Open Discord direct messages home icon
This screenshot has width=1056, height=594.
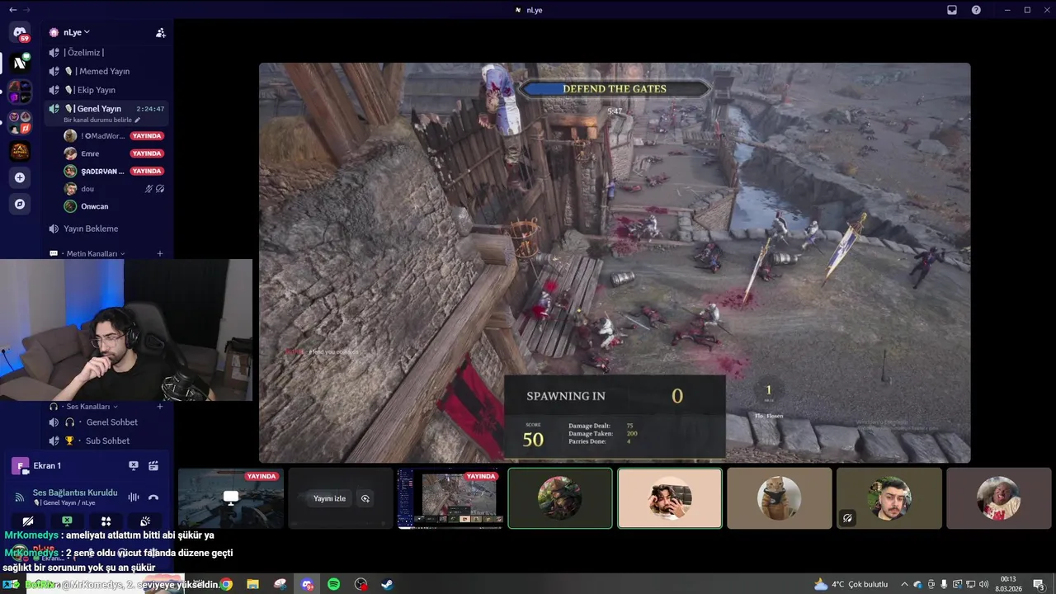(20, 33)
